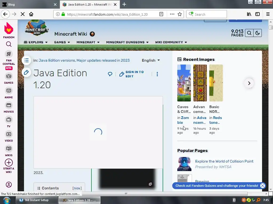This screenshot has height=204, width=273.
Task: Open Explore the World of Collision Point
Action: pyautogui.click(x=224, y=161)
